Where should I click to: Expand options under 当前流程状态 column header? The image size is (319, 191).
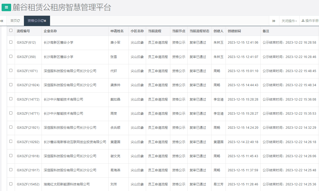199,31
